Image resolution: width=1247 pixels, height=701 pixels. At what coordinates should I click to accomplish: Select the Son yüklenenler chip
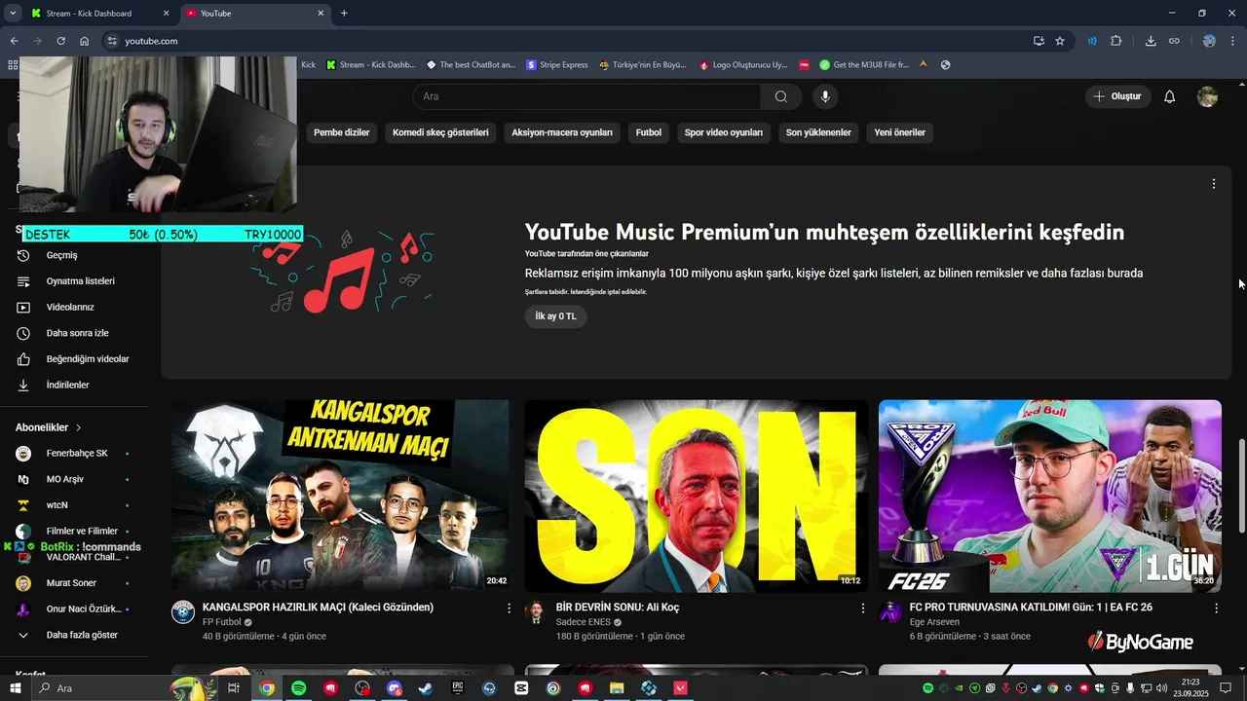coord(818,132)
